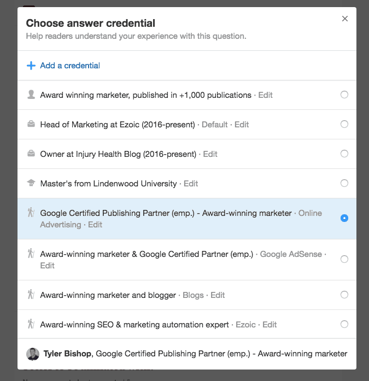Select radio for Master's from Lindenwood University
Screen dimensions: 369x381
click(344, 183)
